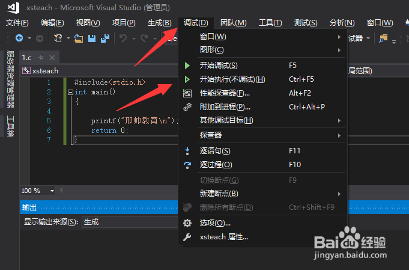Click the Visual Studio logo icon
Viewport: 409px width, 270px height.
[x=13, y=7]
